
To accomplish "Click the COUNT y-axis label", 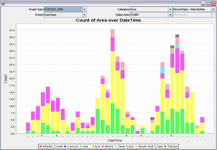I will 6,79.
